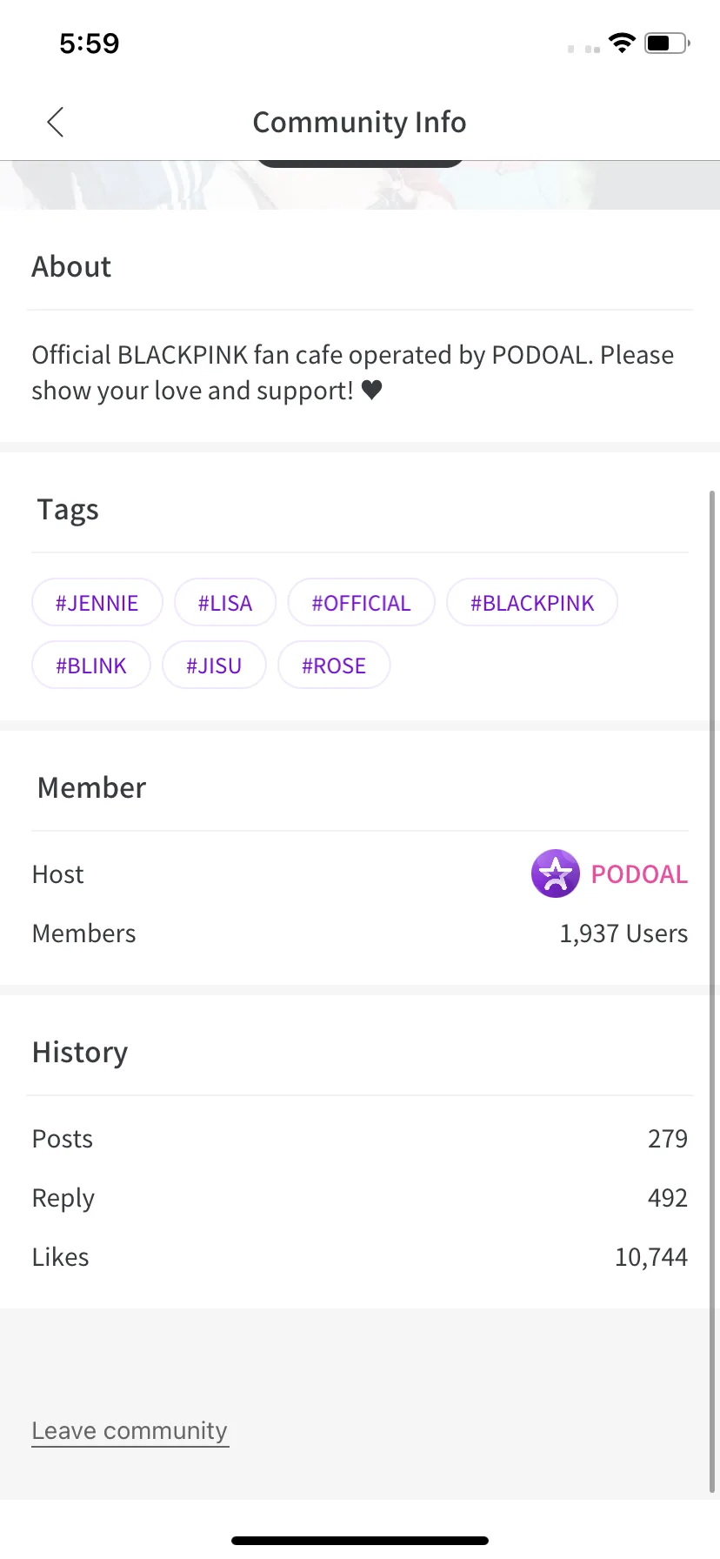Viewport: 720px width, 1559px height.
Task: Open the #ROSE tag
Action: tap(333, 666)
